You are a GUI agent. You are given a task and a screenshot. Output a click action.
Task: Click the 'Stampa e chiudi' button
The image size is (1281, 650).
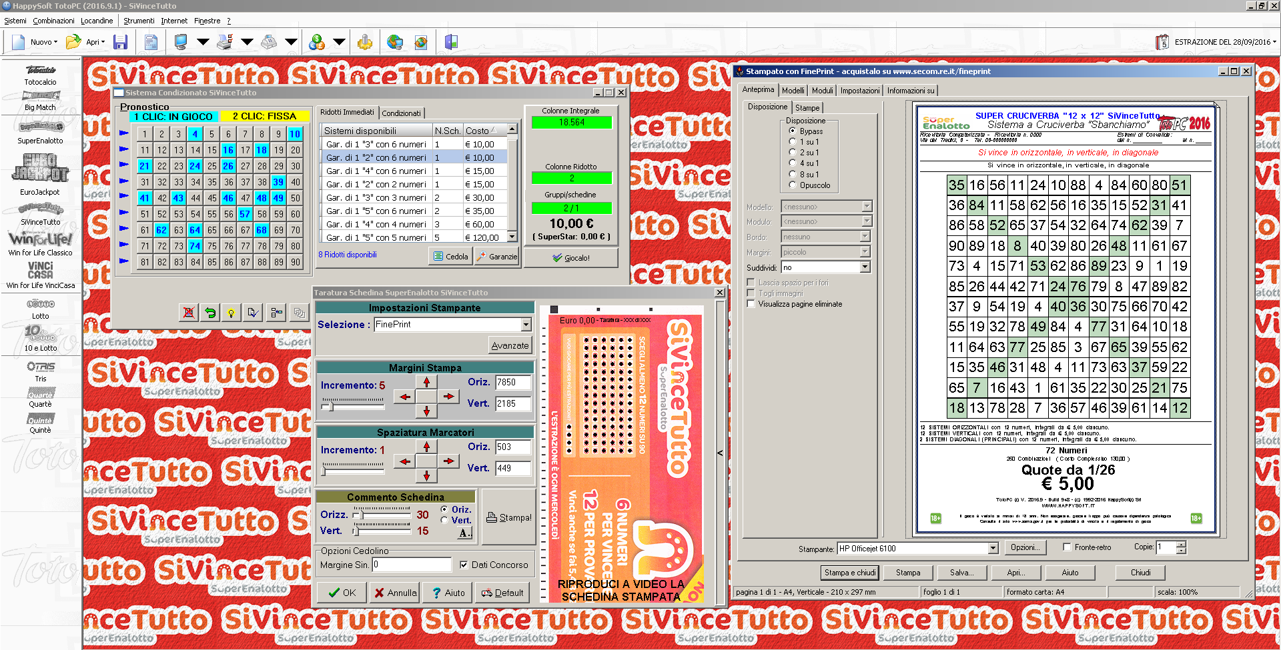coord(850,573)
